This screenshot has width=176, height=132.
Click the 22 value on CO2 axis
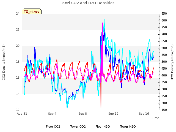click(x=18, y=30)
